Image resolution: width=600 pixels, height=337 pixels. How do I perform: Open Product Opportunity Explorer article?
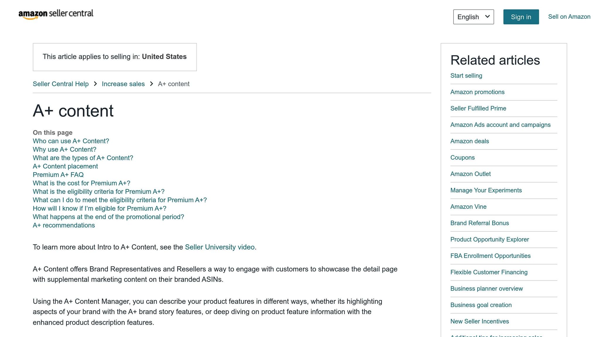490,240
